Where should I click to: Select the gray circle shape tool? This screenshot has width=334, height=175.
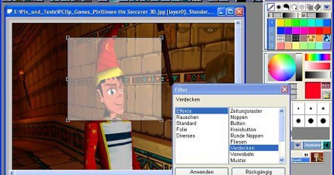click(x=302, y=7)
